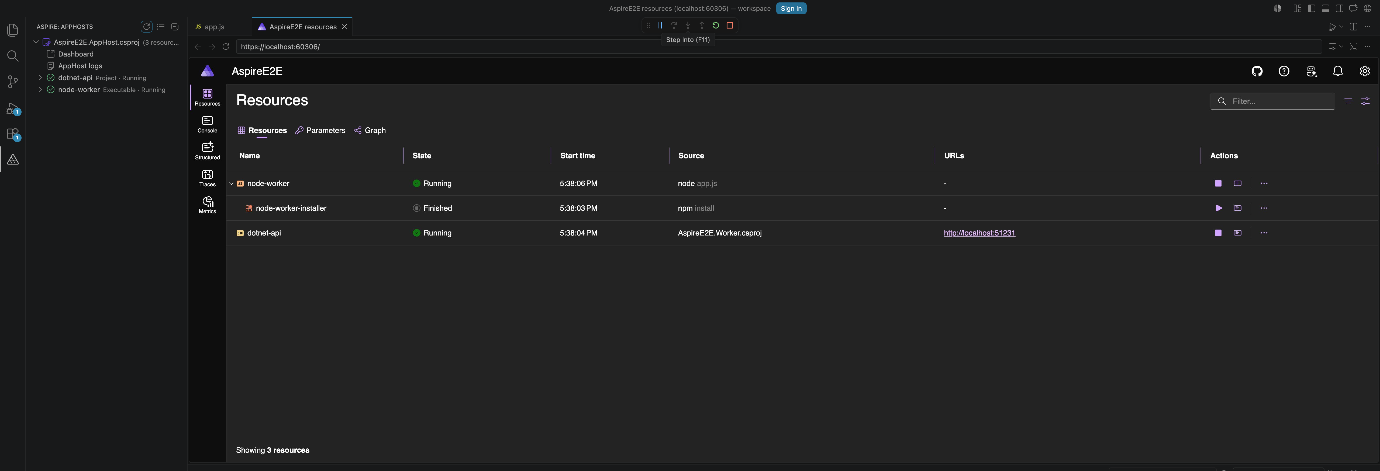Toggle Secondary Side Bar visibility
Image resolution: width=1380 pixels, height=471 pixels.
click(x=1339, y=8)
